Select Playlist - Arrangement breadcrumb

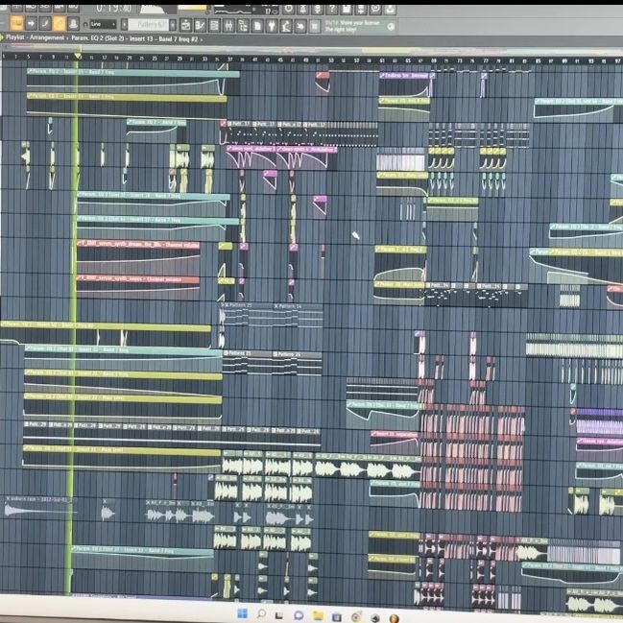click(x=35, y=37)
